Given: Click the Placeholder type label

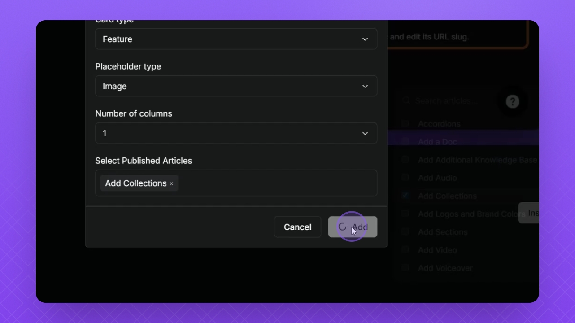Looking at the screenshot, I should (x=128, y=66).
